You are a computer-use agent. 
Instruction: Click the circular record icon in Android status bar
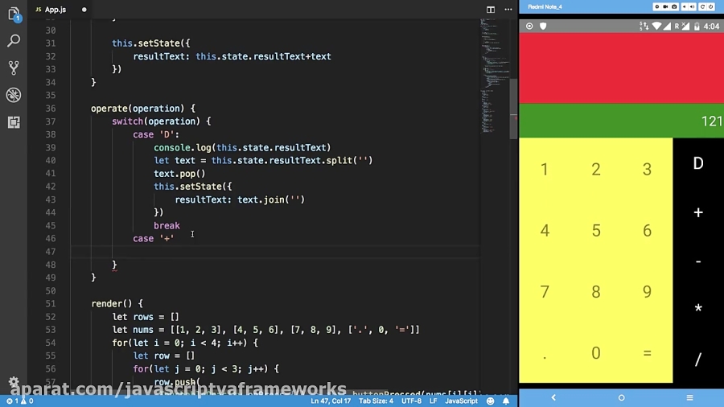[x=529, y=27]
